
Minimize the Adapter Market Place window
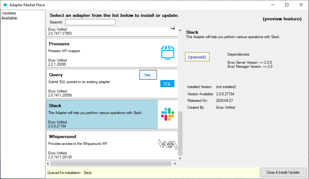273,5
